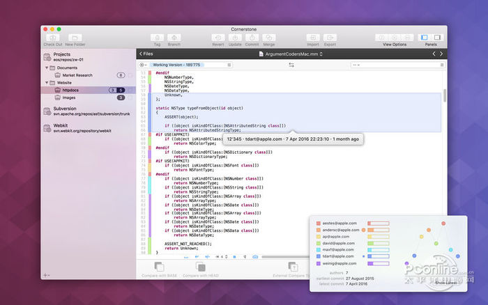The height and width of the screenshot is (305, 488).
Task: Toggle the right panel in Panels control
Action: point(437,37)
